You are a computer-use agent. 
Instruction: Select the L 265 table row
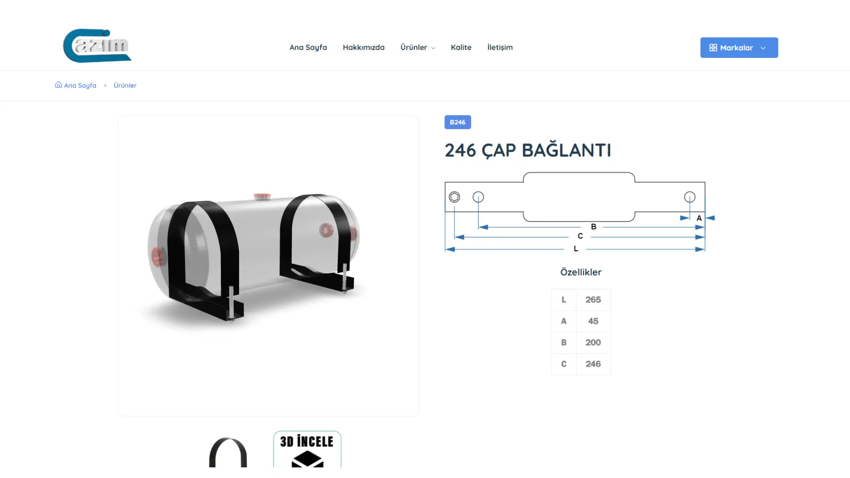[581, 300]
